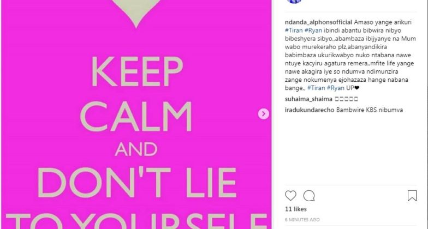This screenshot has width=428, height=229.
Task: Open the #Ryan hashtag before UP
Action: pyautogui.click(x=335, y=88)
